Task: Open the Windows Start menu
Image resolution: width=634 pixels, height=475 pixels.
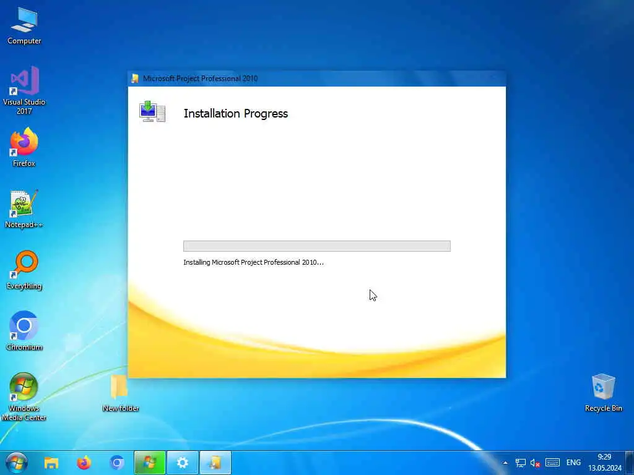Action: (17, 463)
